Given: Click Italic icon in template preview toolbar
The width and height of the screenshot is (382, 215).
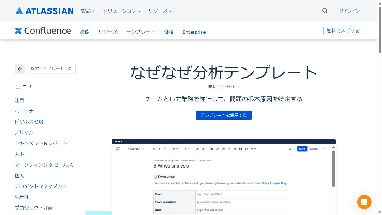Looking at the screenshot, I should click(159, 149).
